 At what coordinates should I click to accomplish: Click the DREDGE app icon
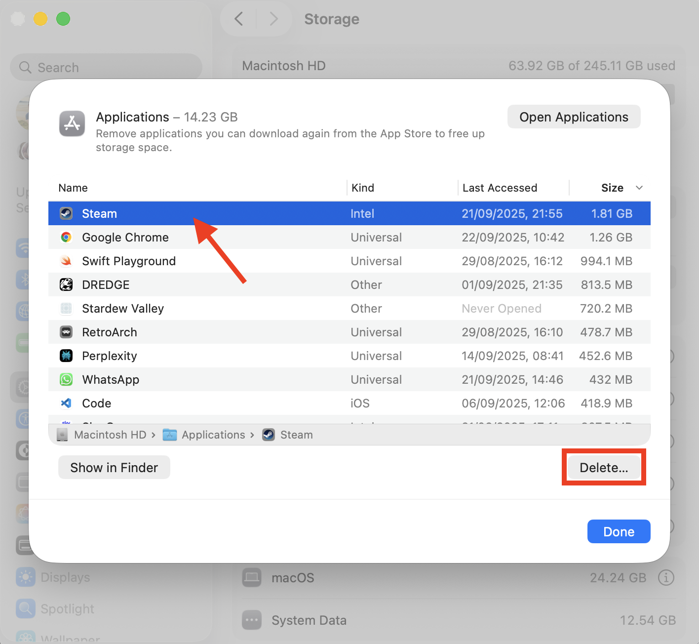point(66,284)
